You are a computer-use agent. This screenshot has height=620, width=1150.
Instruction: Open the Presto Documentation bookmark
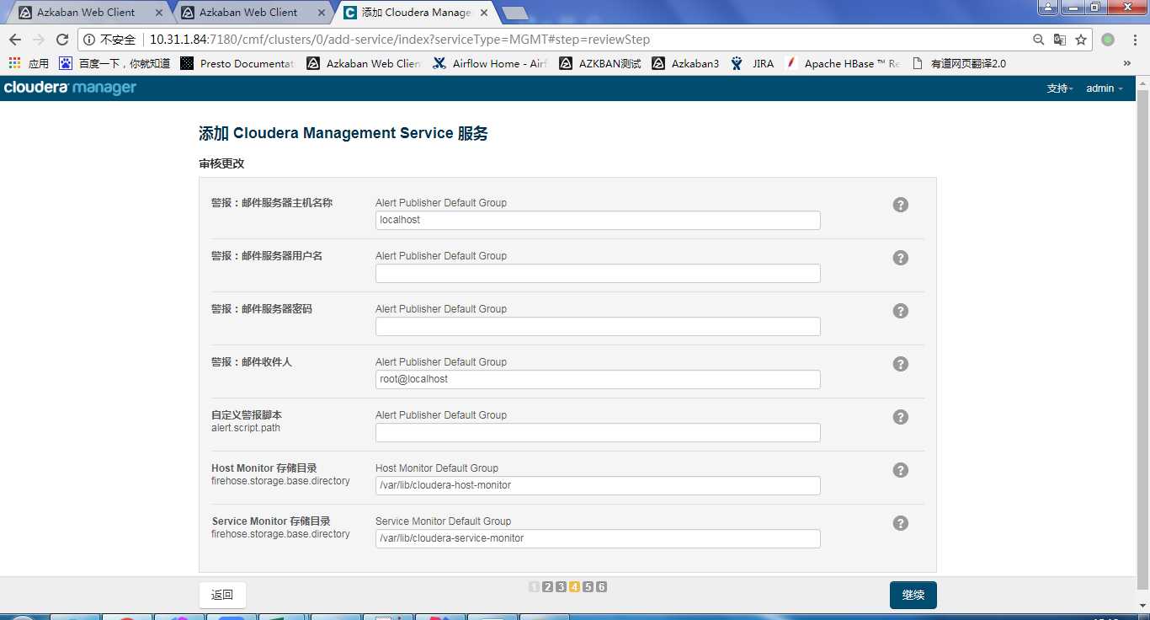(237, 63)
